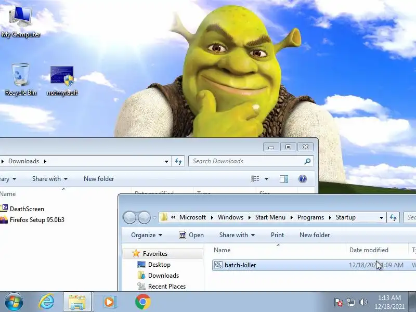Click Windows breadcrumb in address bar

(230, 217)
